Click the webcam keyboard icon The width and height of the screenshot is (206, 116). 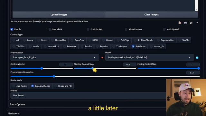(185, 23)
